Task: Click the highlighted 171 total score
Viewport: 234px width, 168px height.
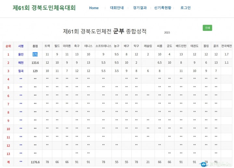Action: (x=35, y=54)
